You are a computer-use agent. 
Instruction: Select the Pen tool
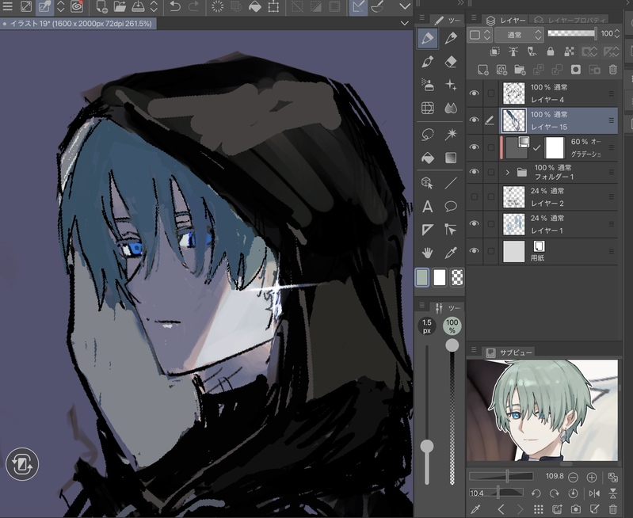click(428, 38)
